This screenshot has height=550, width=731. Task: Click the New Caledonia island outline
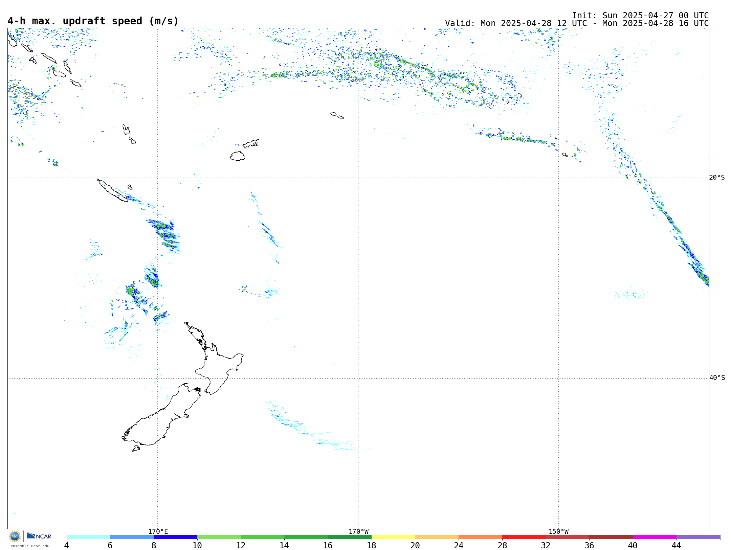112,190
